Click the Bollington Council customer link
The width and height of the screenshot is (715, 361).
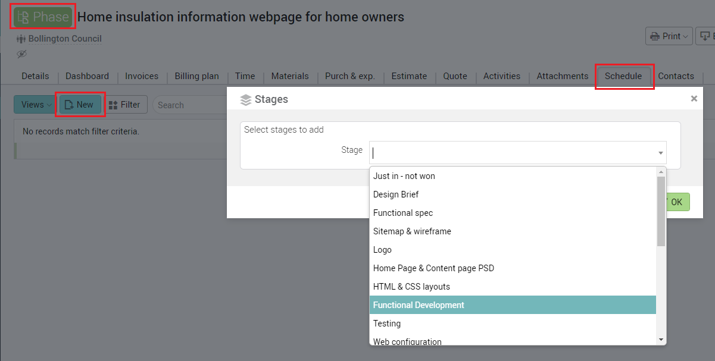click(65, 39)
